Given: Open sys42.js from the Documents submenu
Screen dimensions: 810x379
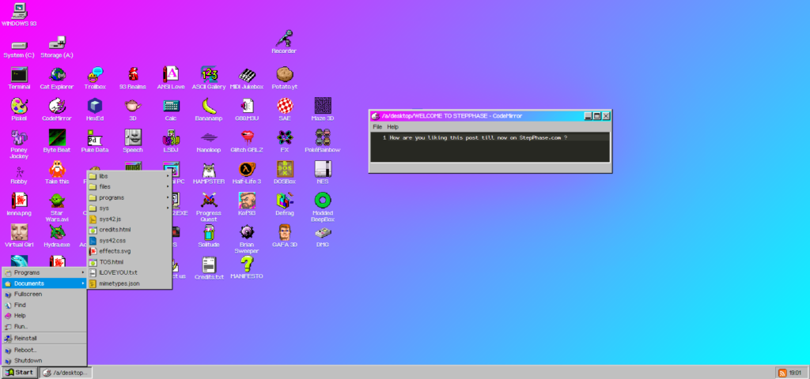Looking at the screenshot, I should [129, 220].
